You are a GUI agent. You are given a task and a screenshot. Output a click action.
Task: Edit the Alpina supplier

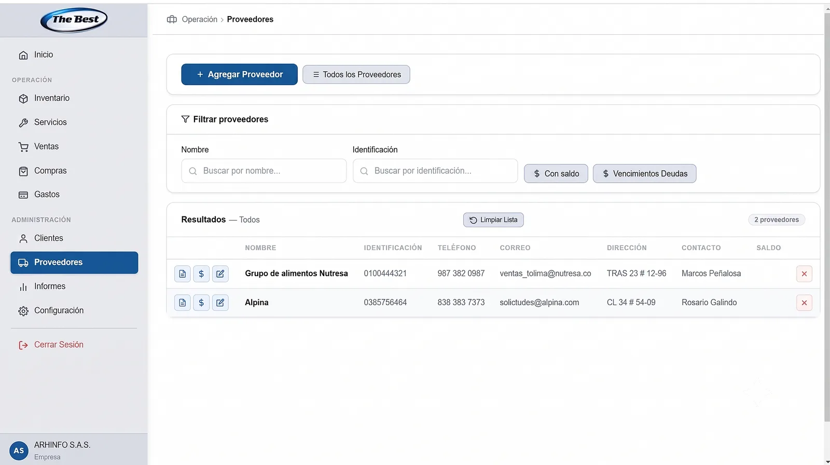[x=220, y=303]
